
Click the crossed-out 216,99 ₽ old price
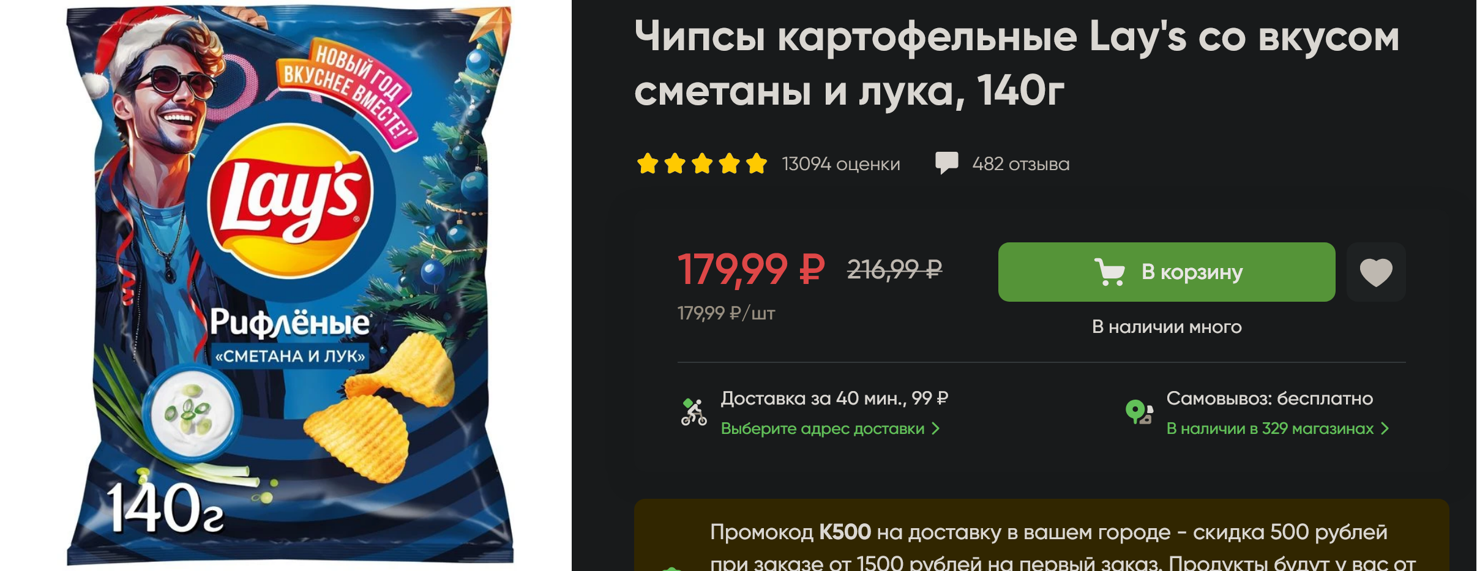tap(894, 269)
